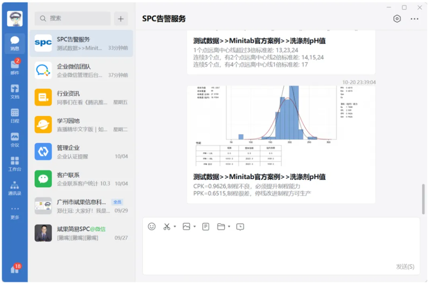This screenshot has width=428, height=284.
Task: Open the three-dot more options in header
Action: coord(414,19)
